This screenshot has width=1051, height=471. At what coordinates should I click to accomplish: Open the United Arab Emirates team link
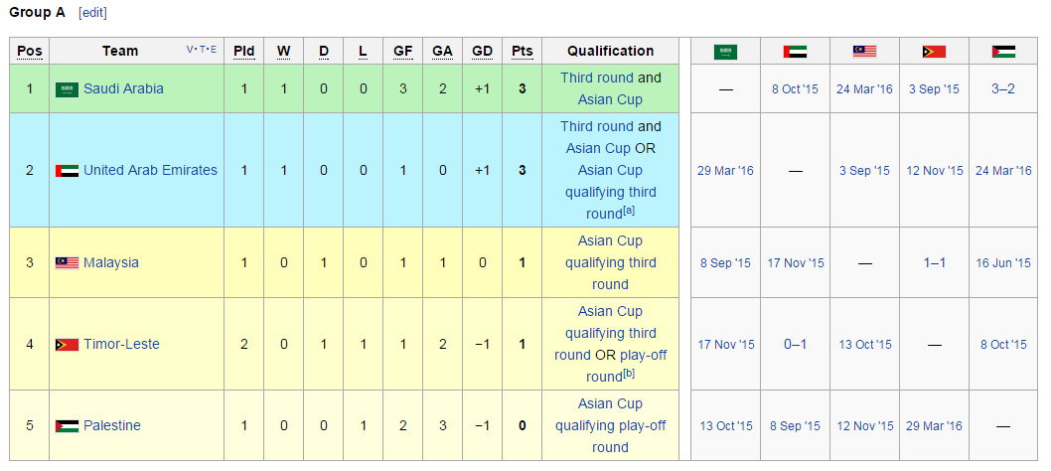(x=150, y=170)
